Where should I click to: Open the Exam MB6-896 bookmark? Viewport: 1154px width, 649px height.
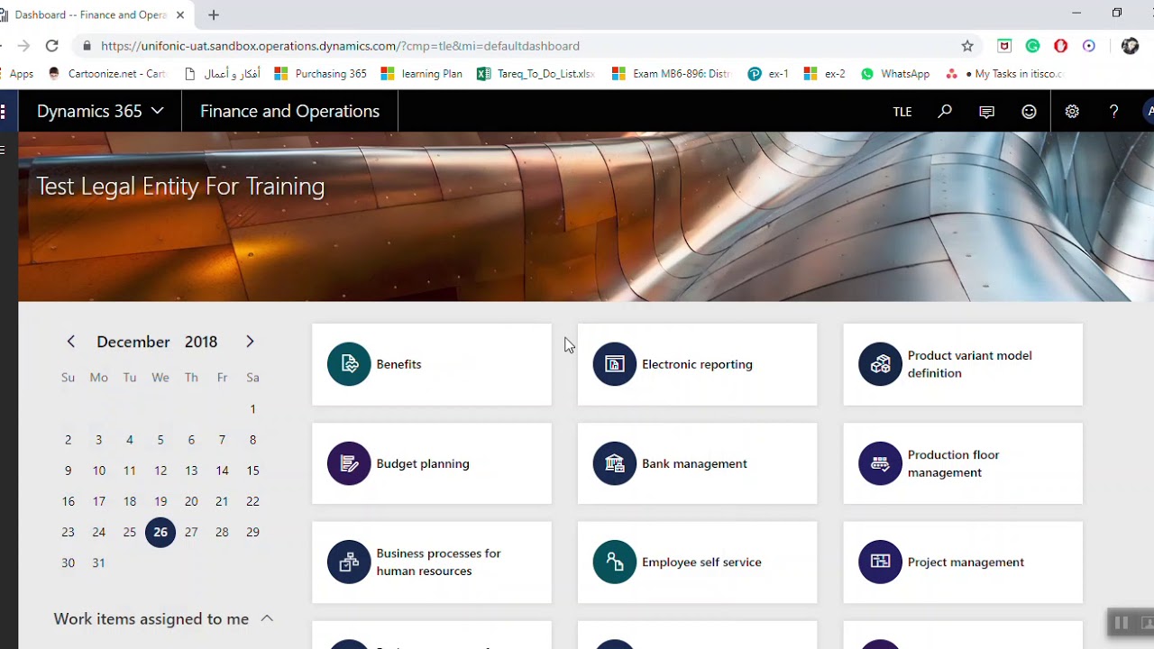(x=672, y=74)
